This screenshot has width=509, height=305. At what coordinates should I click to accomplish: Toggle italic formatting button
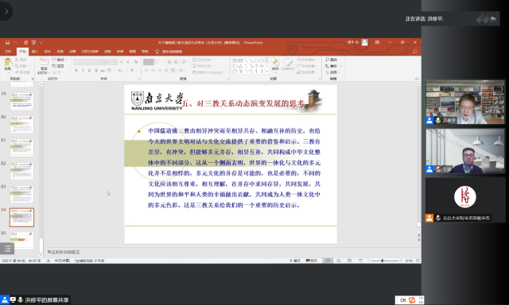coord(83,71)
